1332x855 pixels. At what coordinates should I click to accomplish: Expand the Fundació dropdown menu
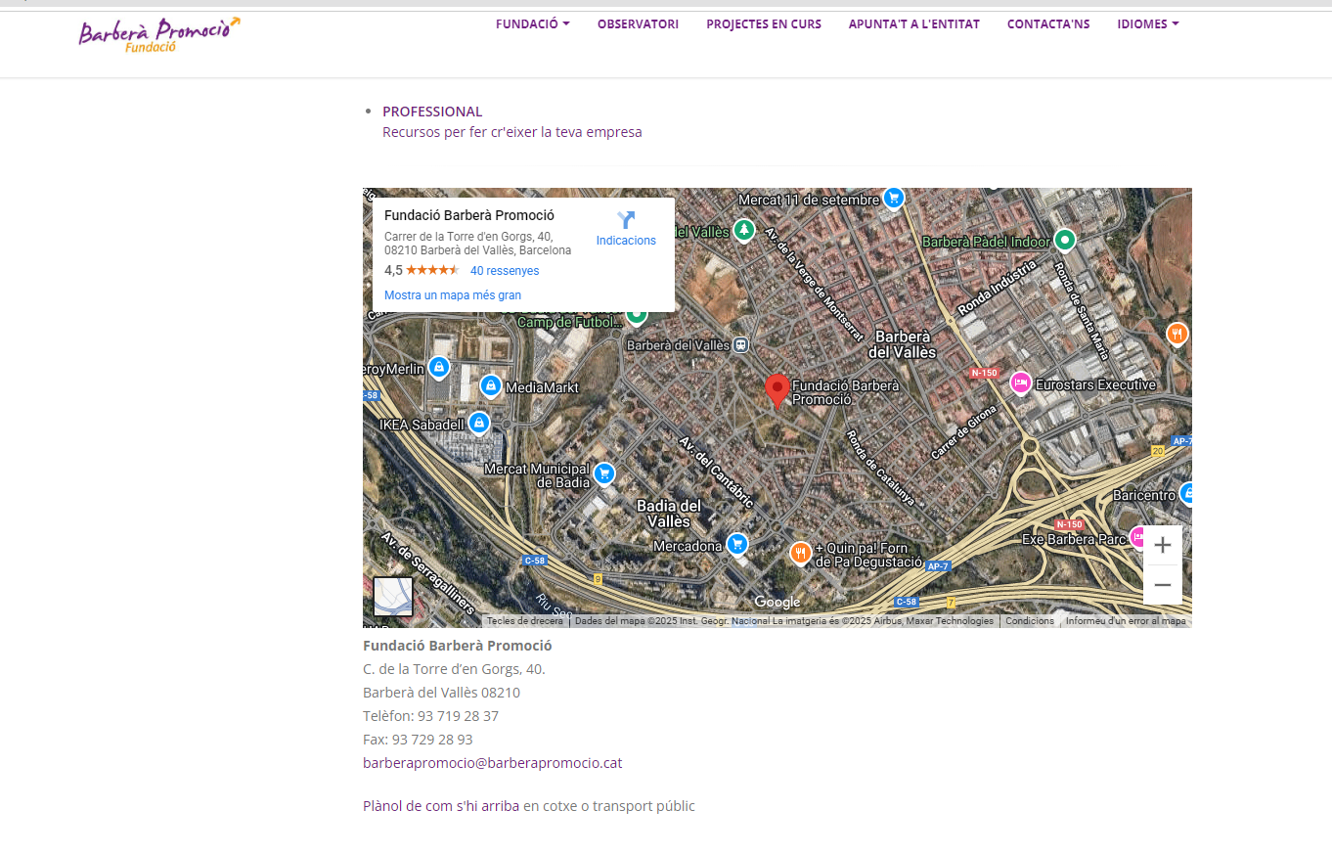click(532, 24)
